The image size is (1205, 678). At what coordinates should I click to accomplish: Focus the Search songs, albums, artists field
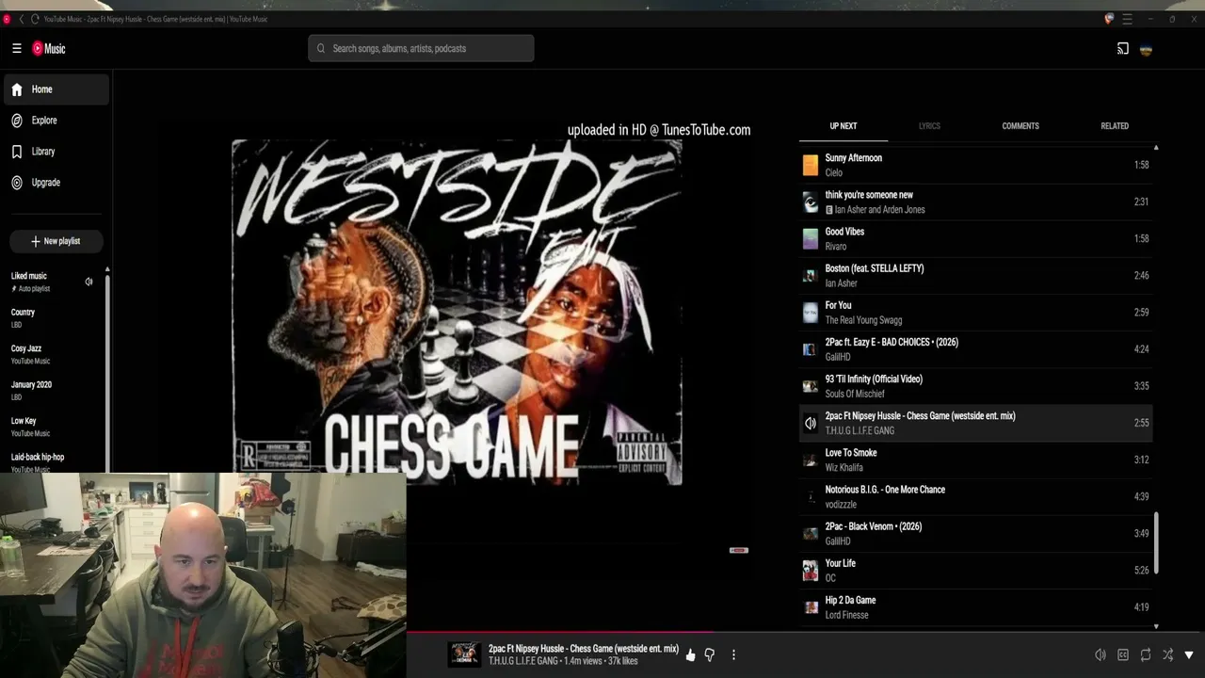point(421,48)
